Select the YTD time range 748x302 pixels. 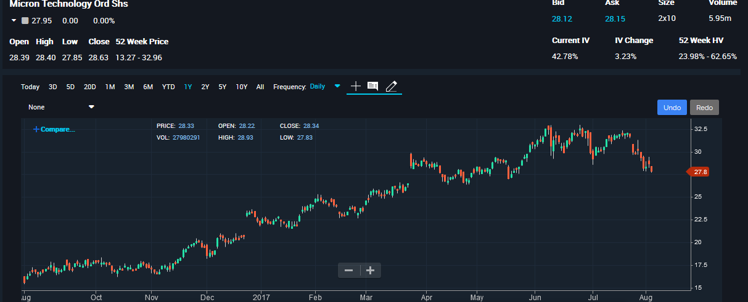(168, 87)
